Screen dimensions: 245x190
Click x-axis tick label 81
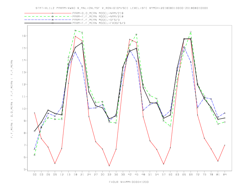click(x=218, y=174)
